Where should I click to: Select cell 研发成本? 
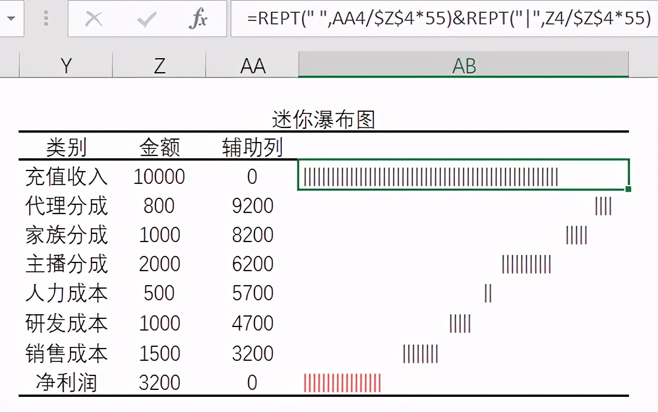pyautogui.click(x=66, y=323)
